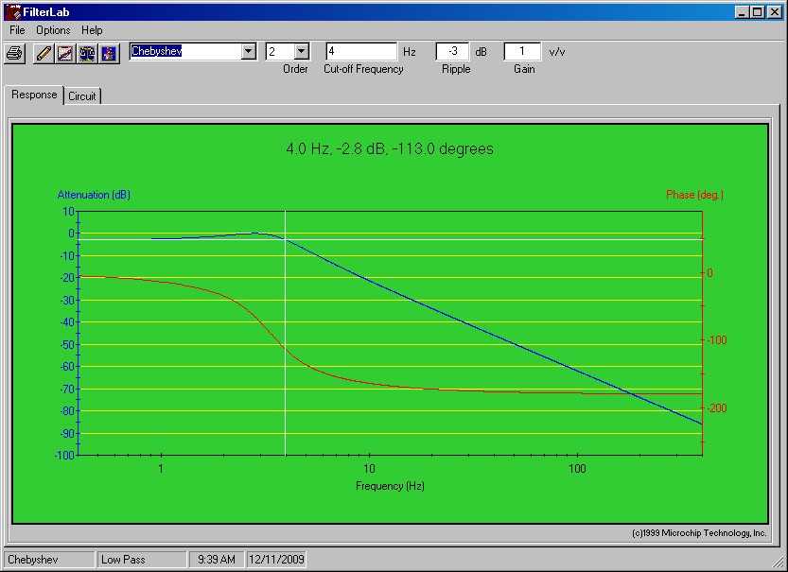Image resolution: width=788 pixels, height=572 pixels.
Task: Click the 'Chebyshev' status bar entry
Action: (49, 560)
